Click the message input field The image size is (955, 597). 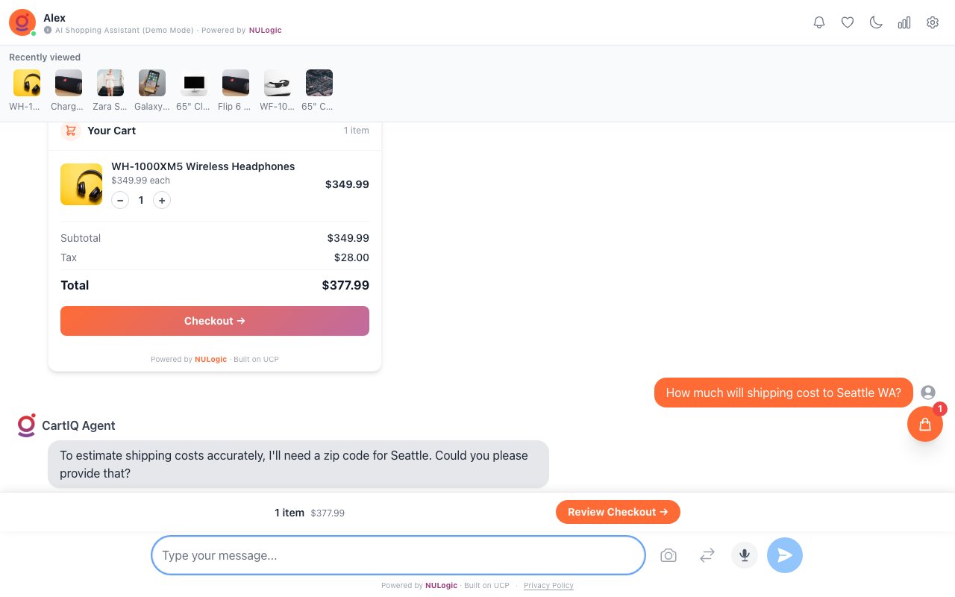pos(398,555)
